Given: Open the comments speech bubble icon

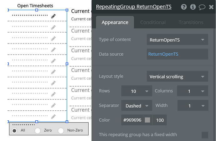Looking at the screenshot, I should [202, 7].
